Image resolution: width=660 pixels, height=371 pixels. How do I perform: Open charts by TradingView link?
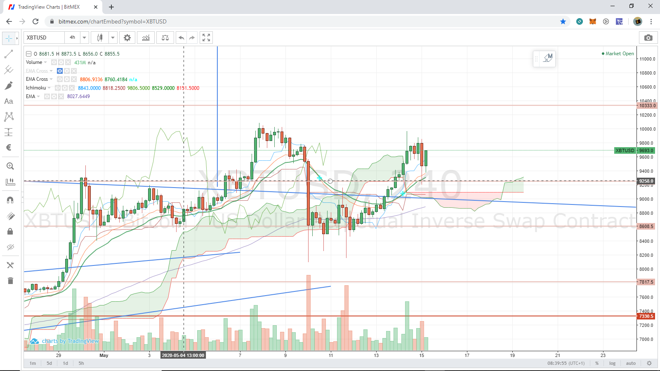click(x=65, y=341)
